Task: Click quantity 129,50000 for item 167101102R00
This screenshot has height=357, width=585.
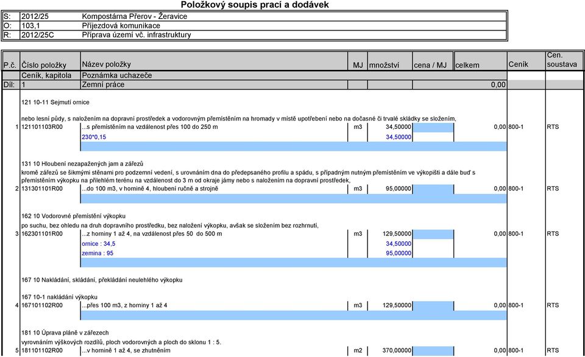Action: coord(397,305)
